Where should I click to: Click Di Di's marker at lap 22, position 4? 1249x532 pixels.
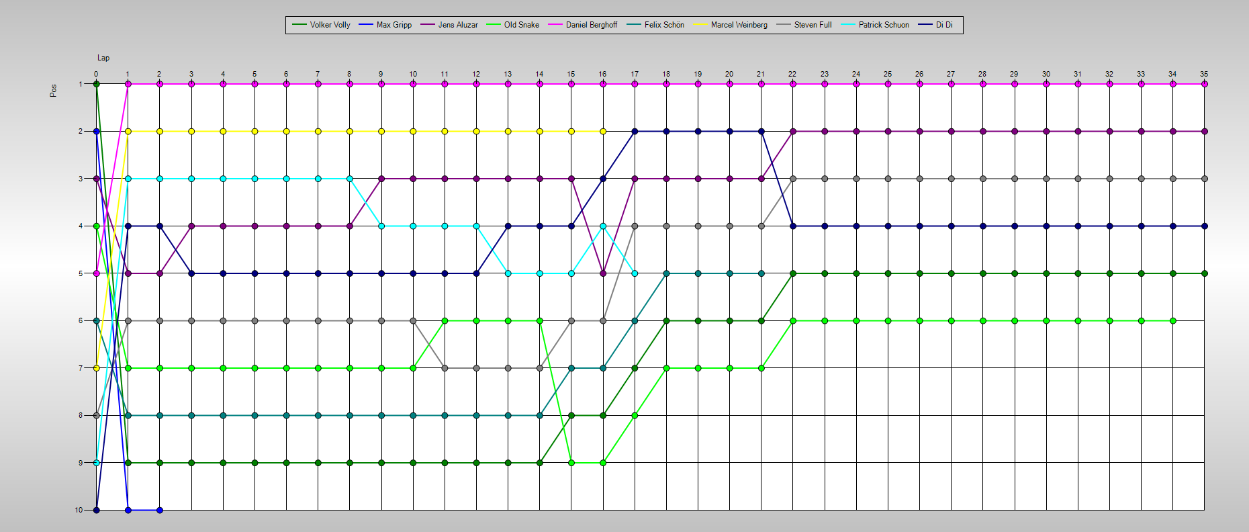793,226
